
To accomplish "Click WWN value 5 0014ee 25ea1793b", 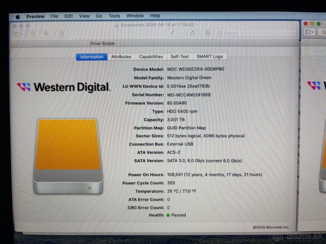I will [x=188, y=86].
